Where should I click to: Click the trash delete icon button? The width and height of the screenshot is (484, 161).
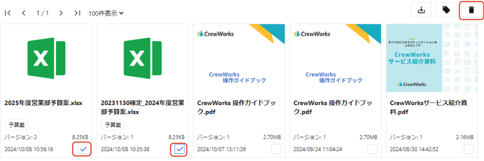point(471,10)
